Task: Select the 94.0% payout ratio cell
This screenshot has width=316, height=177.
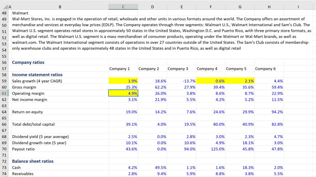Action: (182, 149)
